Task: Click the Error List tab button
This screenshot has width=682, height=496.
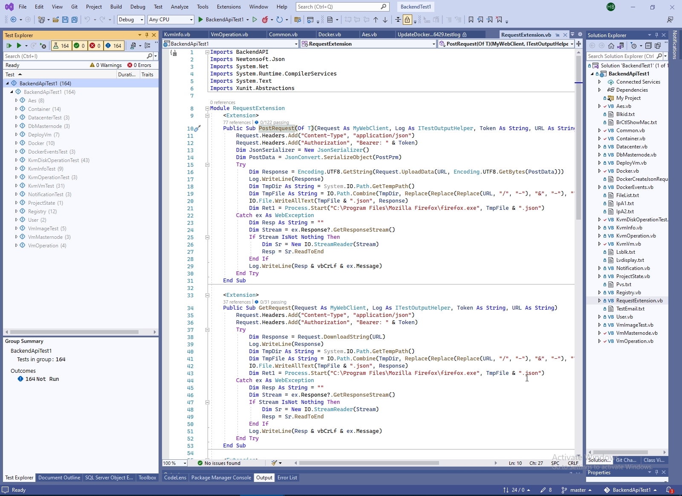Action: (x=287, y=478)
